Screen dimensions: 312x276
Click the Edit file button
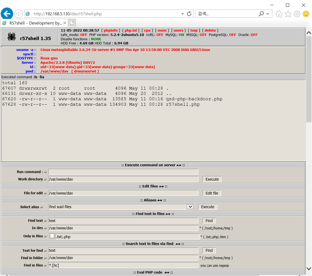pos(212,193)
